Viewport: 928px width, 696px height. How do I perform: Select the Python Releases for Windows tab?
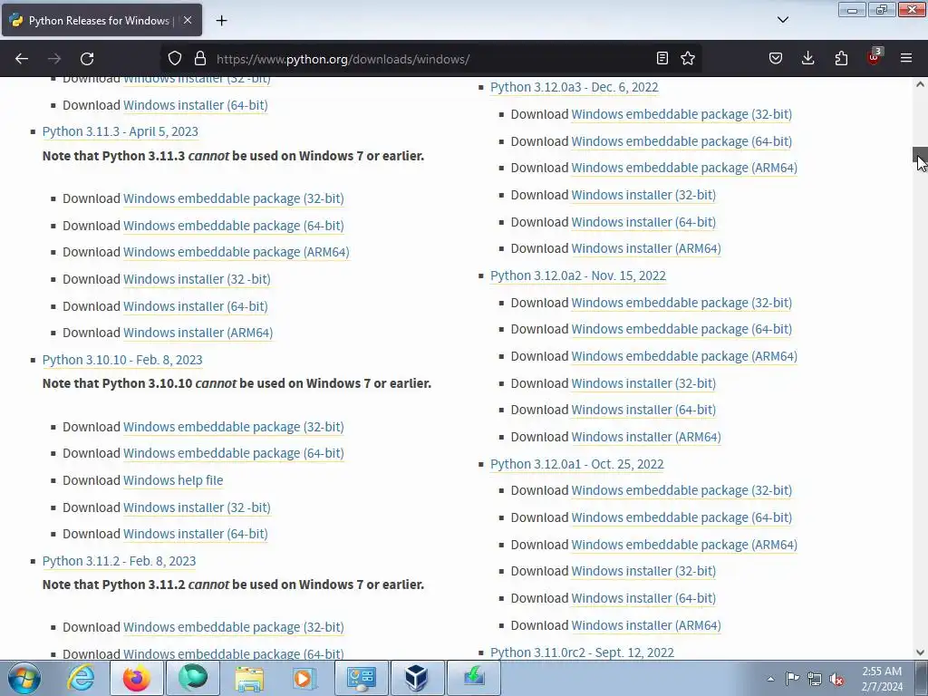click(x=101, y=20)
